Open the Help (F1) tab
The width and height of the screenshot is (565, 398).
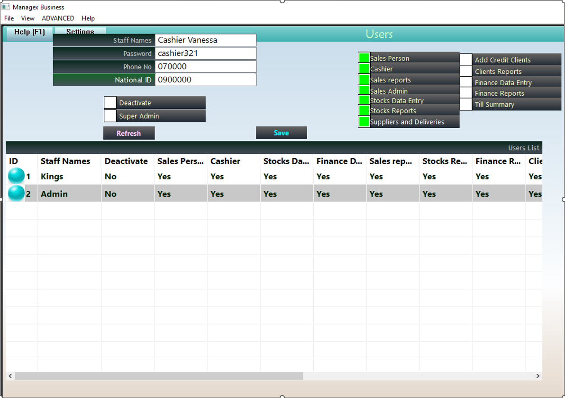(x=29, y=32)
